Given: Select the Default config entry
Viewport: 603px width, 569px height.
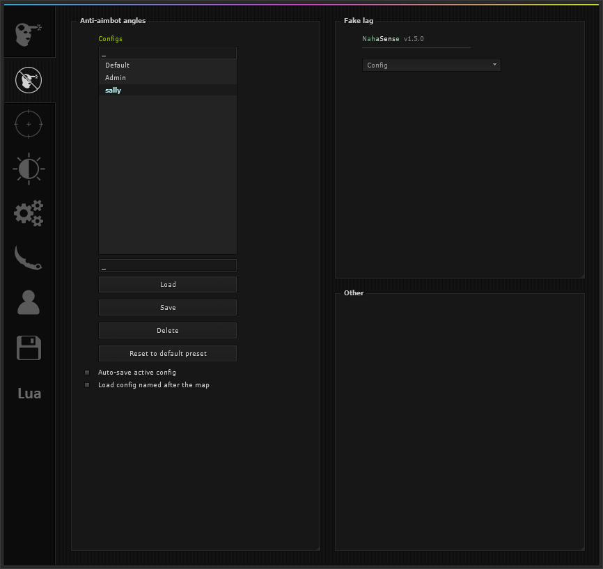Looking at the screenshot, I should tap(168, 65).
